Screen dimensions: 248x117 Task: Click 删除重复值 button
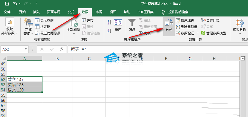point(187,27)
